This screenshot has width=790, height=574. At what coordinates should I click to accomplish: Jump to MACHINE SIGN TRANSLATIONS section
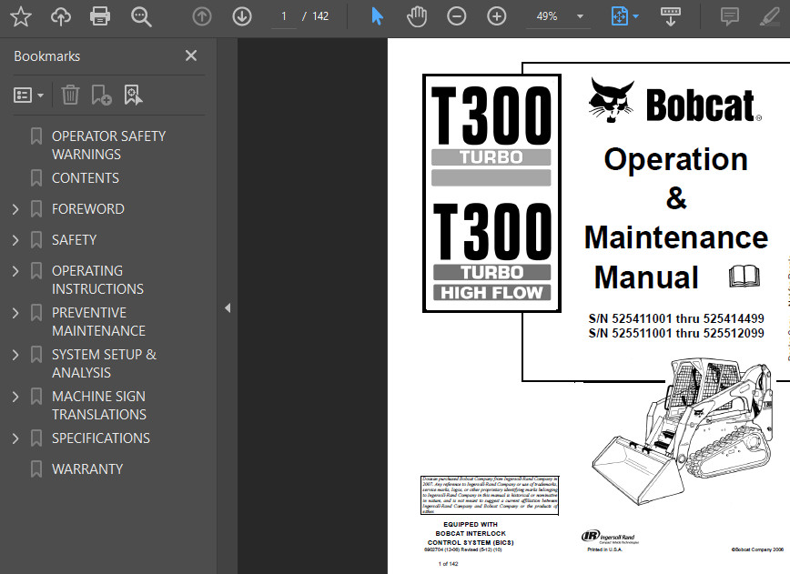pyautogui.click(x=99, y=406)
